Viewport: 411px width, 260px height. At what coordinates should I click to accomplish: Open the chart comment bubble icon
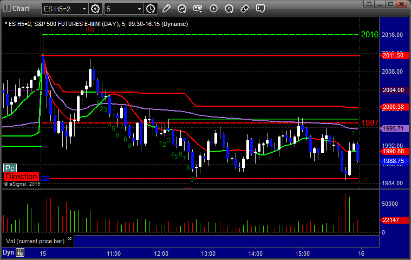click(260, 9)
